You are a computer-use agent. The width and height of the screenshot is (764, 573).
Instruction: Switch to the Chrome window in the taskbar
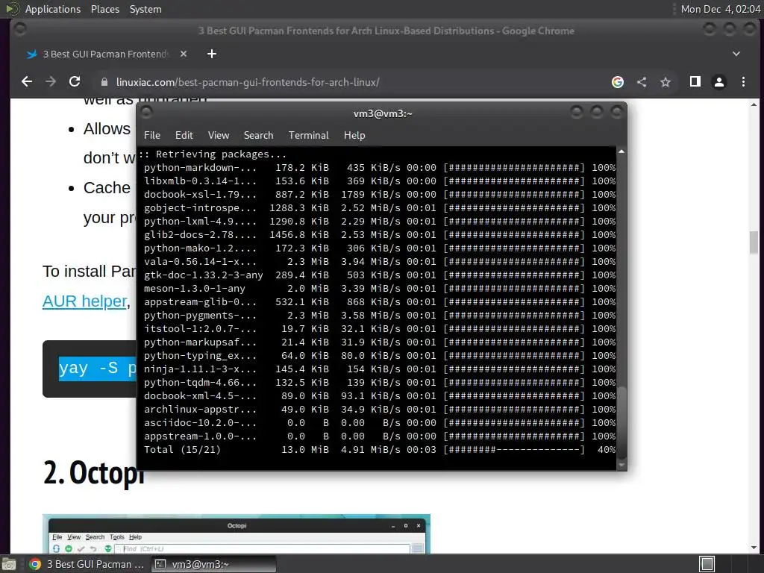(87, 564)
